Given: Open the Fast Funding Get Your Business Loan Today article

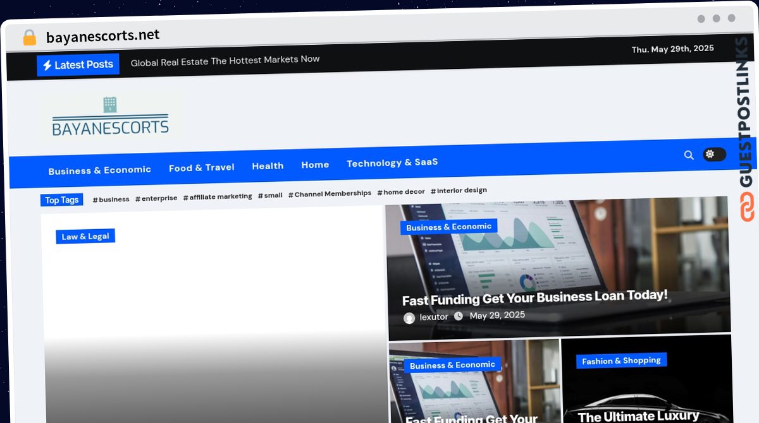Looking at the screenshot, I should [535, 297].
